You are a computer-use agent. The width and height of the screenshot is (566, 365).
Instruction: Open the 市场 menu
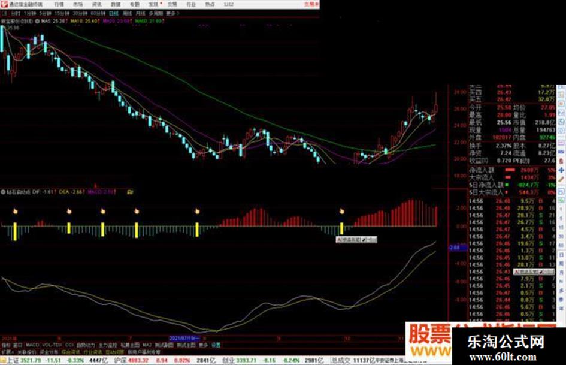tap(78, 4)
